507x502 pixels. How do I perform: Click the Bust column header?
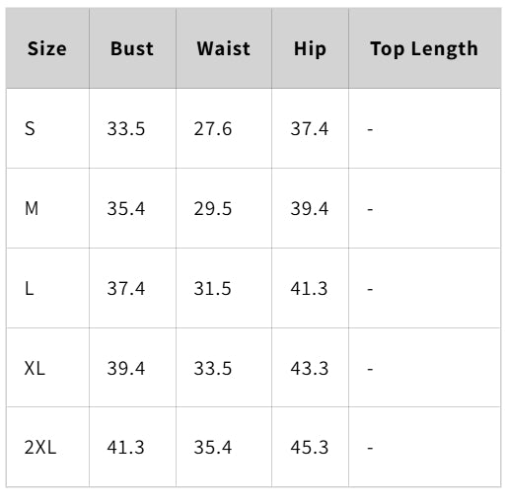[x=132, y=48]
